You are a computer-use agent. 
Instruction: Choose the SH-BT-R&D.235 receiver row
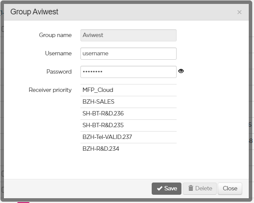click(x=129, y=125)
